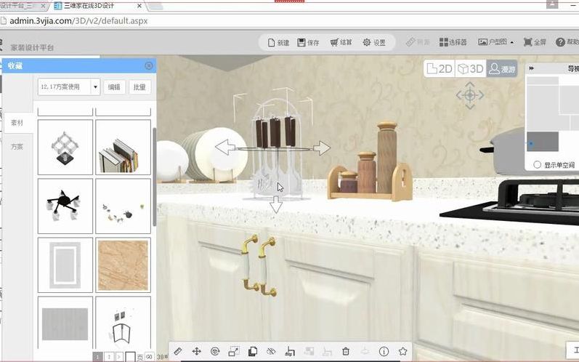Click the chair-shaped place icon in bottom toolbar
The image size is (579, 362).
[x=290, y=351]
